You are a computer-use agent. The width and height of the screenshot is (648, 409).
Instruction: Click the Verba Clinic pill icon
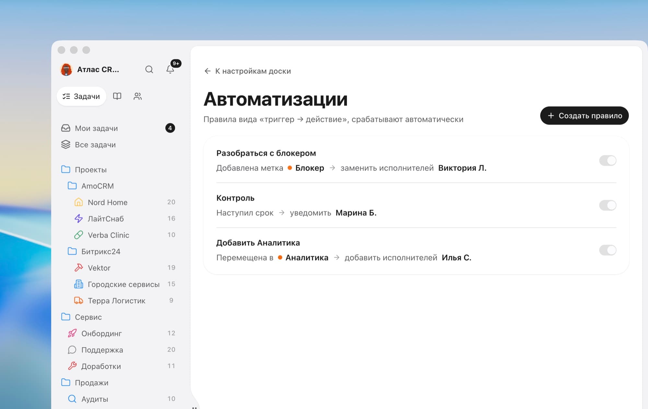pos(79,235)
